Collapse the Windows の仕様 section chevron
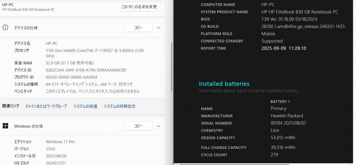 click(159, 126)
